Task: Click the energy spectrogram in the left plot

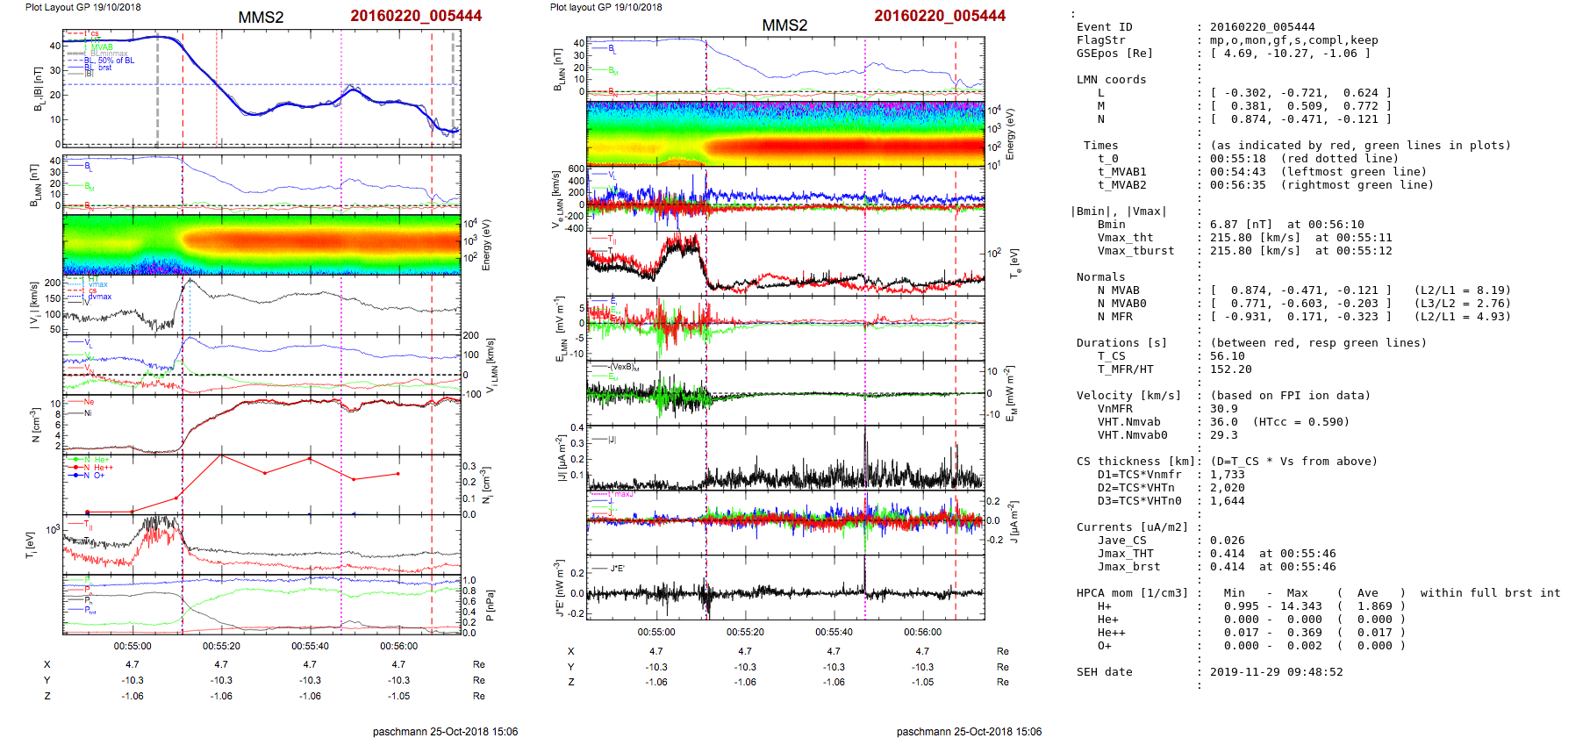Action: point(261,244)
